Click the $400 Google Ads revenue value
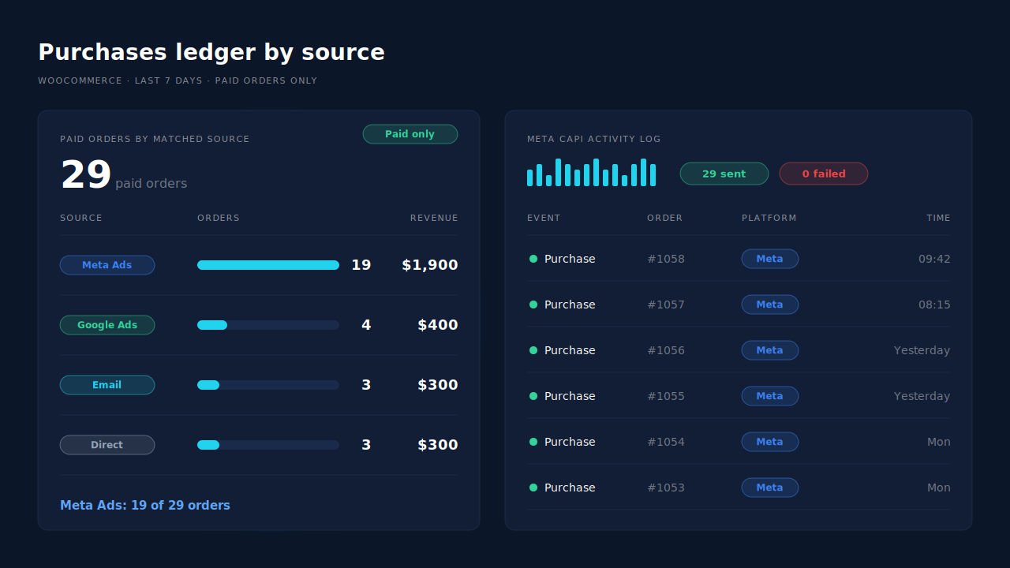This screenshot has width=1010, height=568. [438, 325]
